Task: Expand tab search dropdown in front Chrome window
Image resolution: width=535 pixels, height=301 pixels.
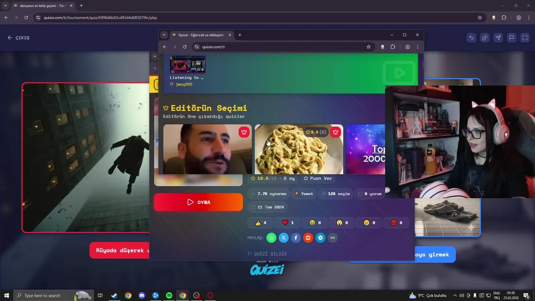Action: [x=164, y=35]
